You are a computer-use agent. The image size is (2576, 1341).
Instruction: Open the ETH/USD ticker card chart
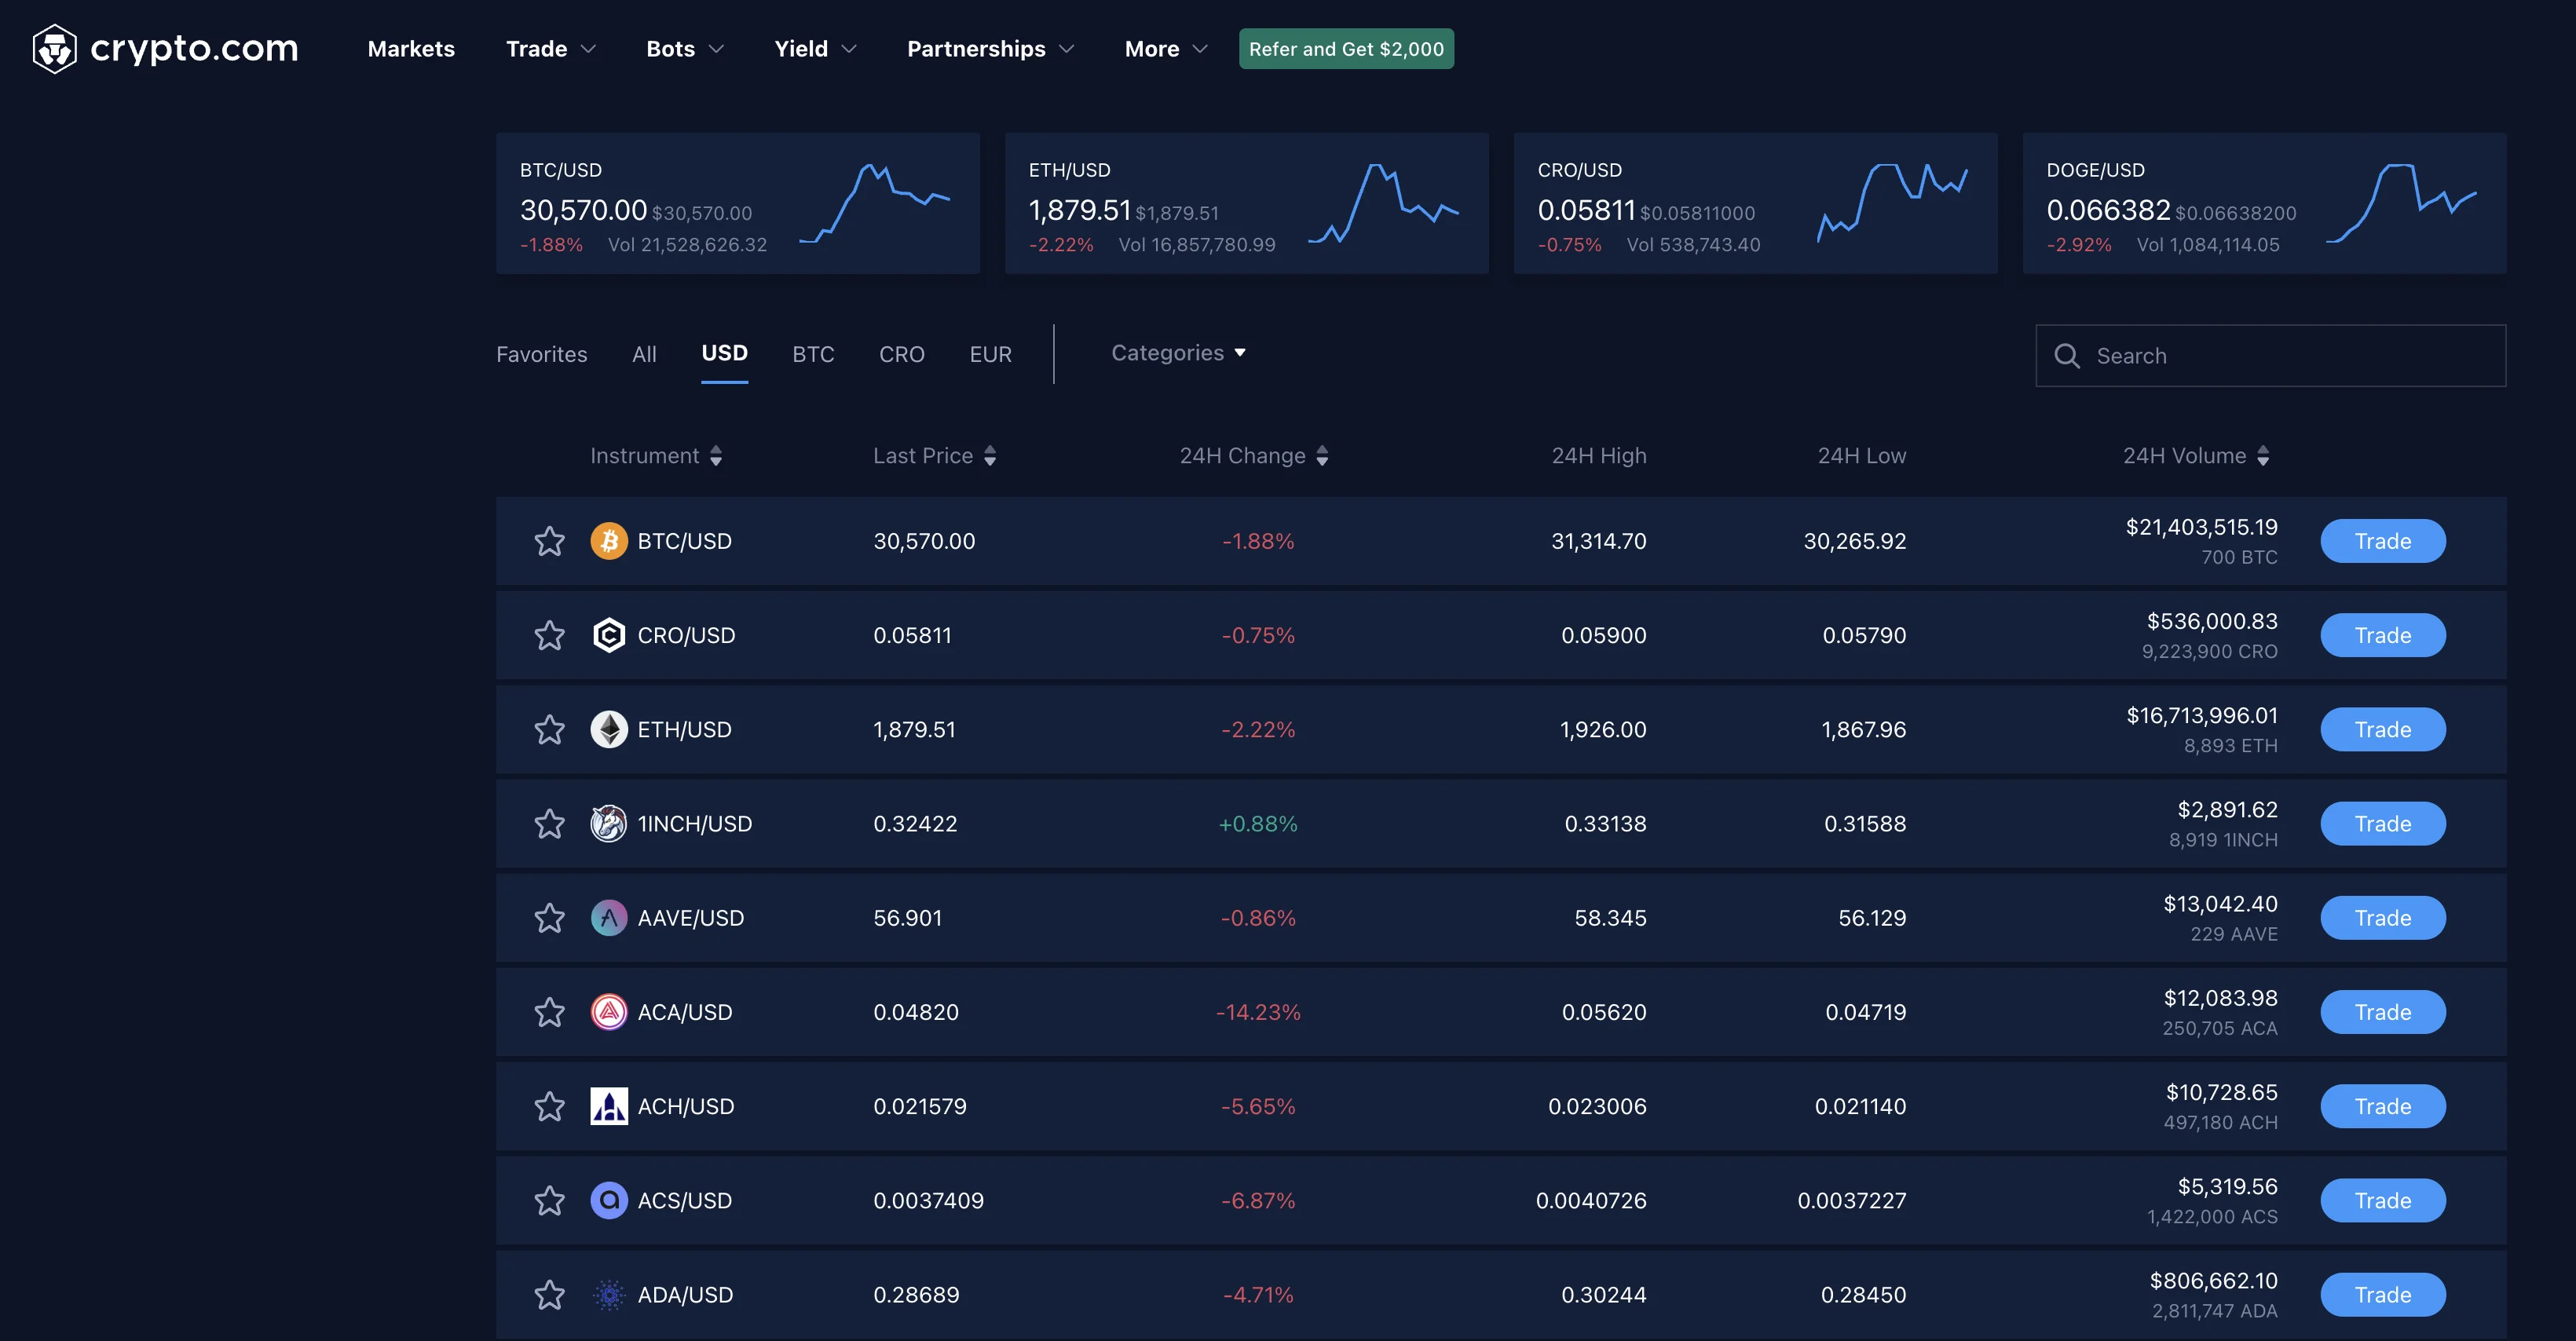[x=1384, y=204]
